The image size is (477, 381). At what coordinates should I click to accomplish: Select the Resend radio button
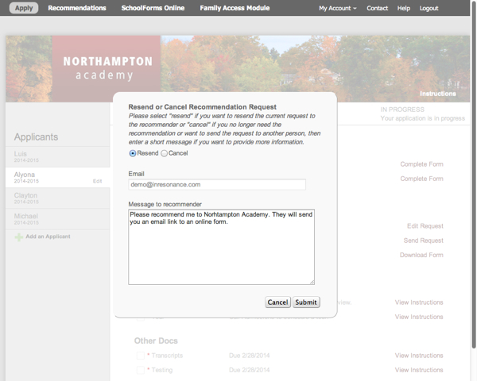[x=133, y=153]
